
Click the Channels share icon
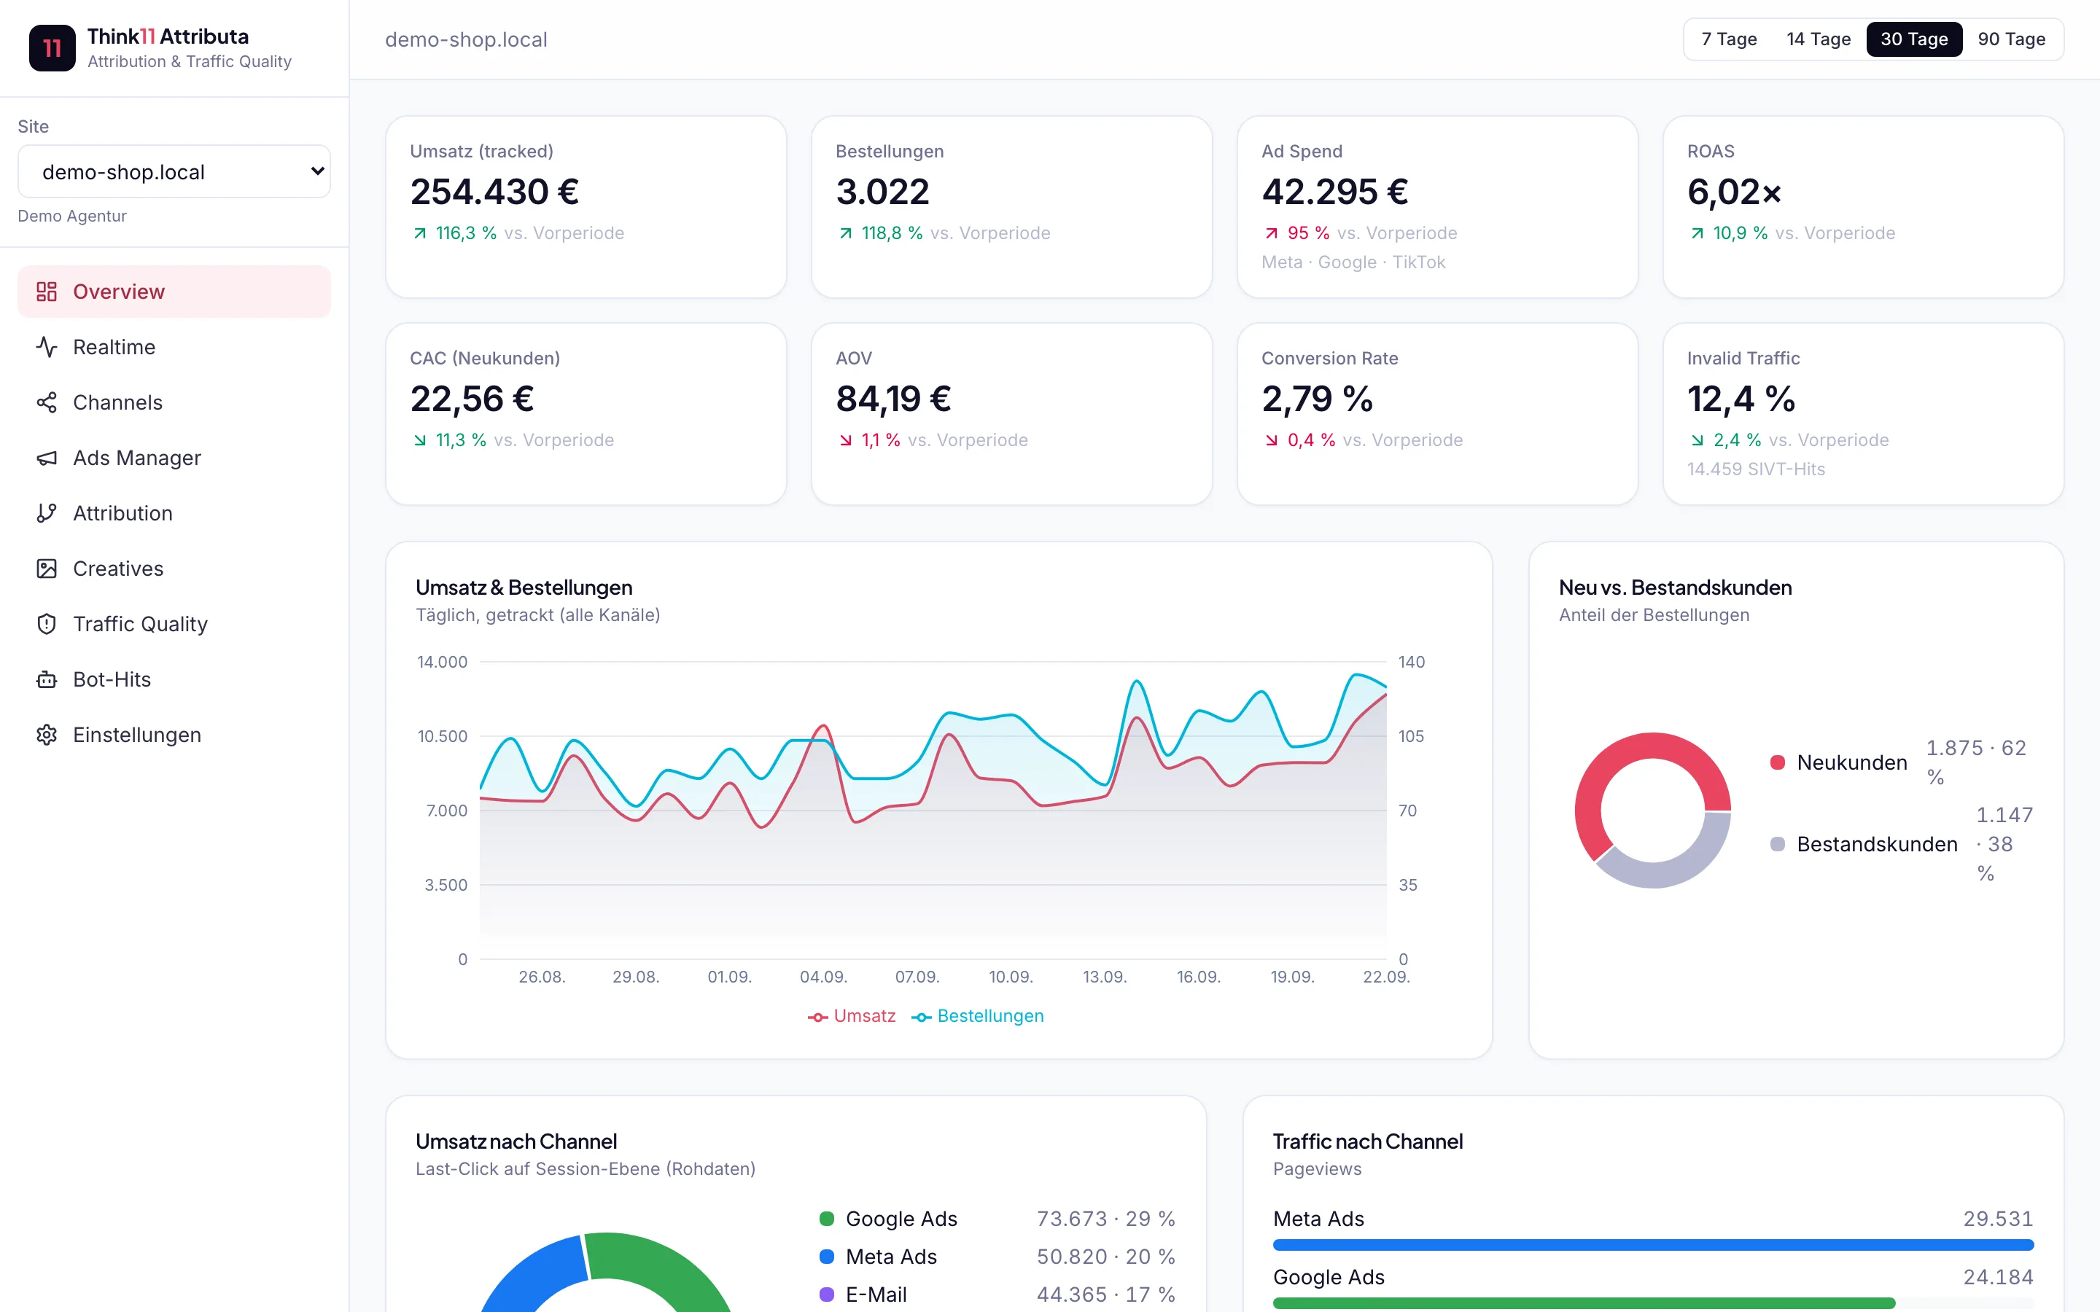[47, 402]
